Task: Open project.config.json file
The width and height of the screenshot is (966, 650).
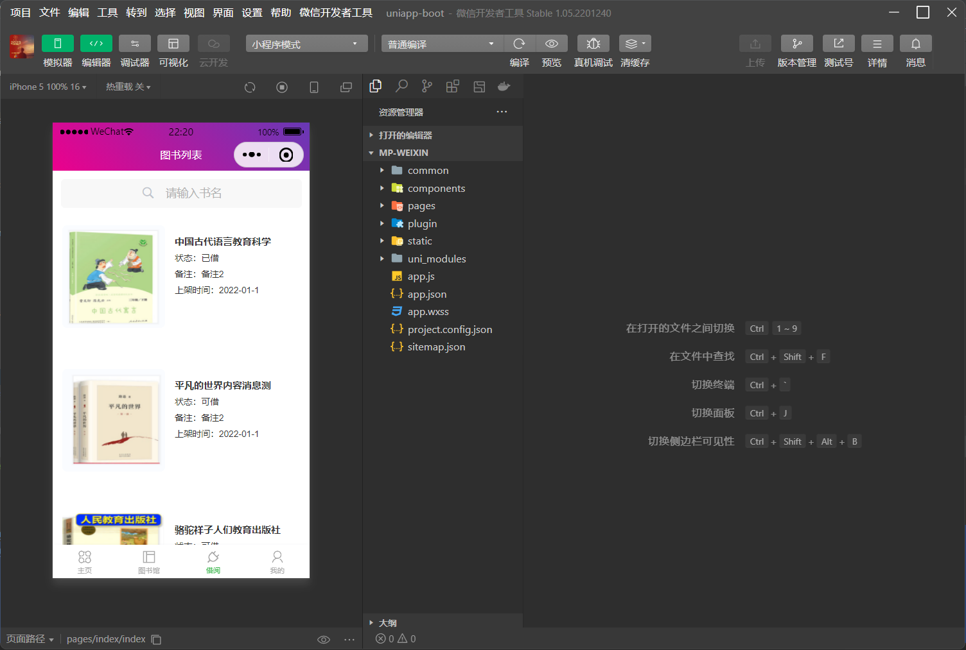Action: pos(443,329)
